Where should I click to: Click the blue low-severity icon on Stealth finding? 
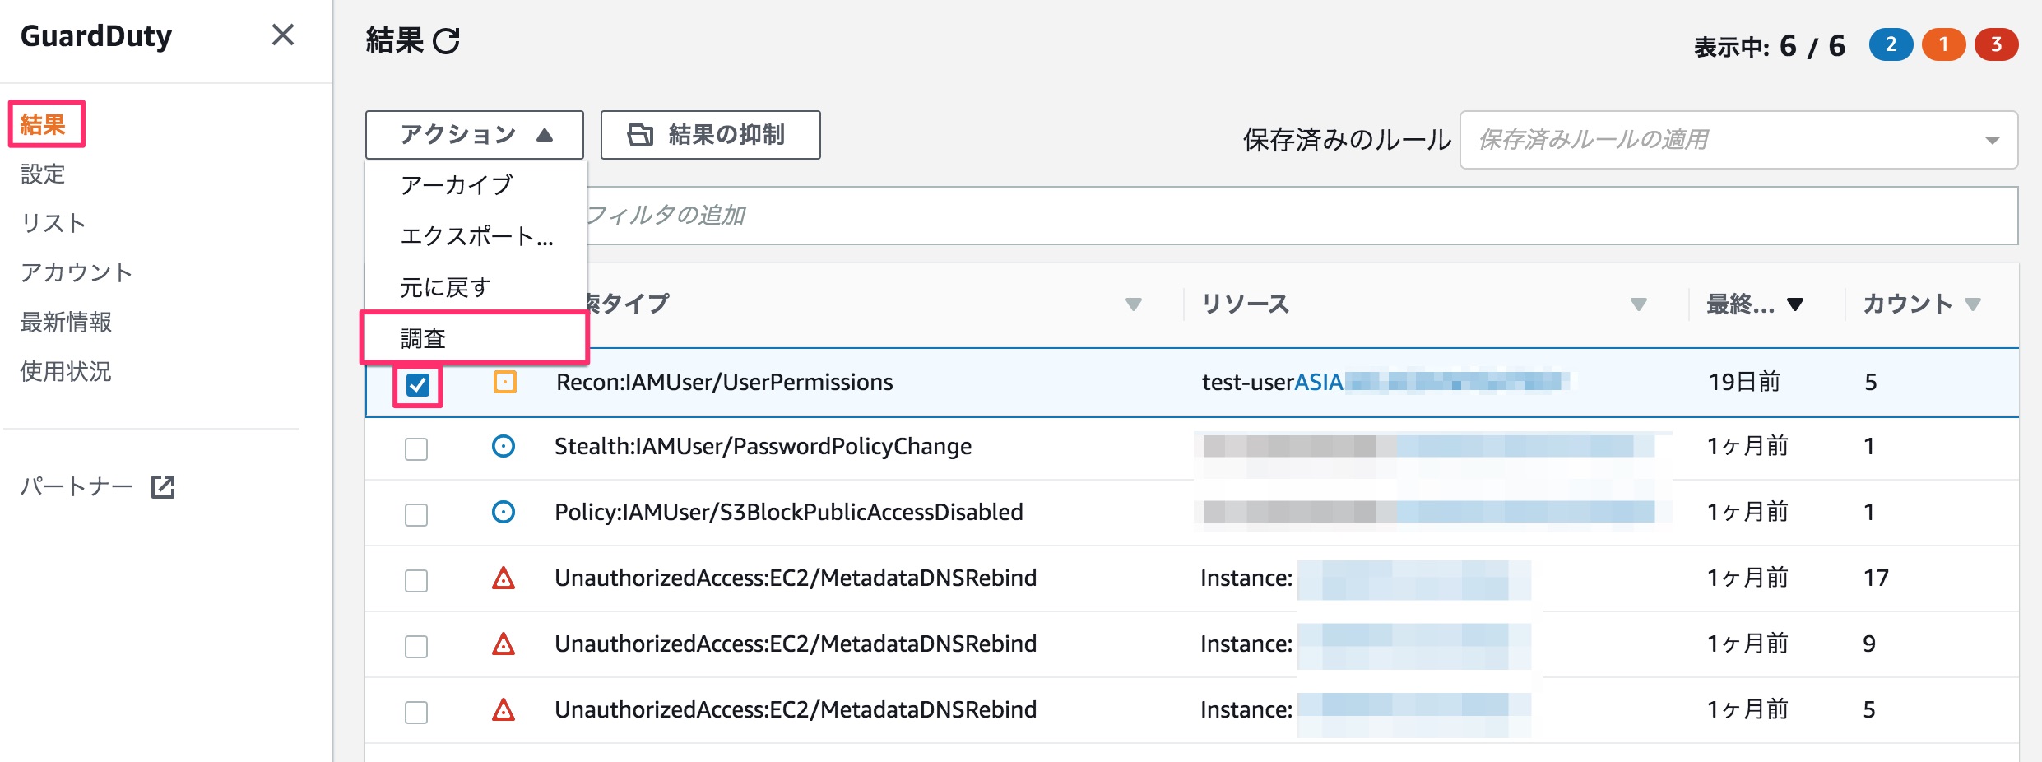503,447
